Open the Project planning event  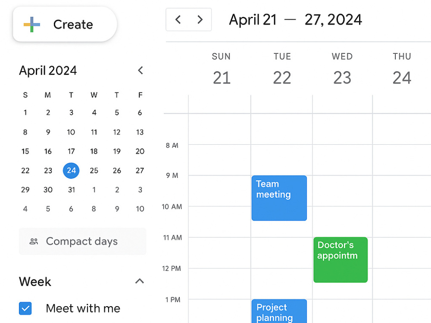pyautogui.click(x=279, y=311)
